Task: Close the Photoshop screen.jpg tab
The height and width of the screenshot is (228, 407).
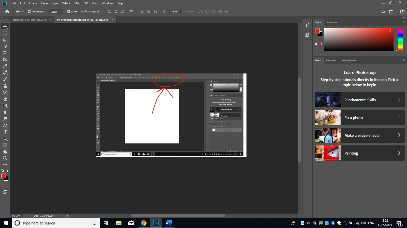Action: coord(113,20)
